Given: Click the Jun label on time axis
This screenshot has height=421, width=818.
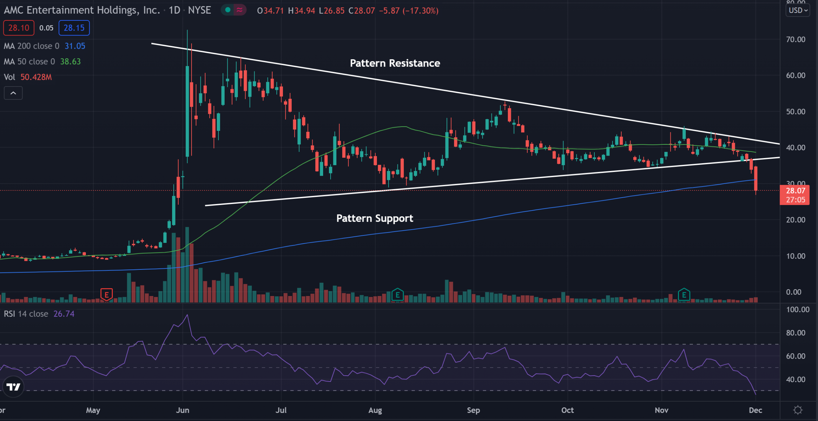Looking at the screenshot, I should [183, 410].
